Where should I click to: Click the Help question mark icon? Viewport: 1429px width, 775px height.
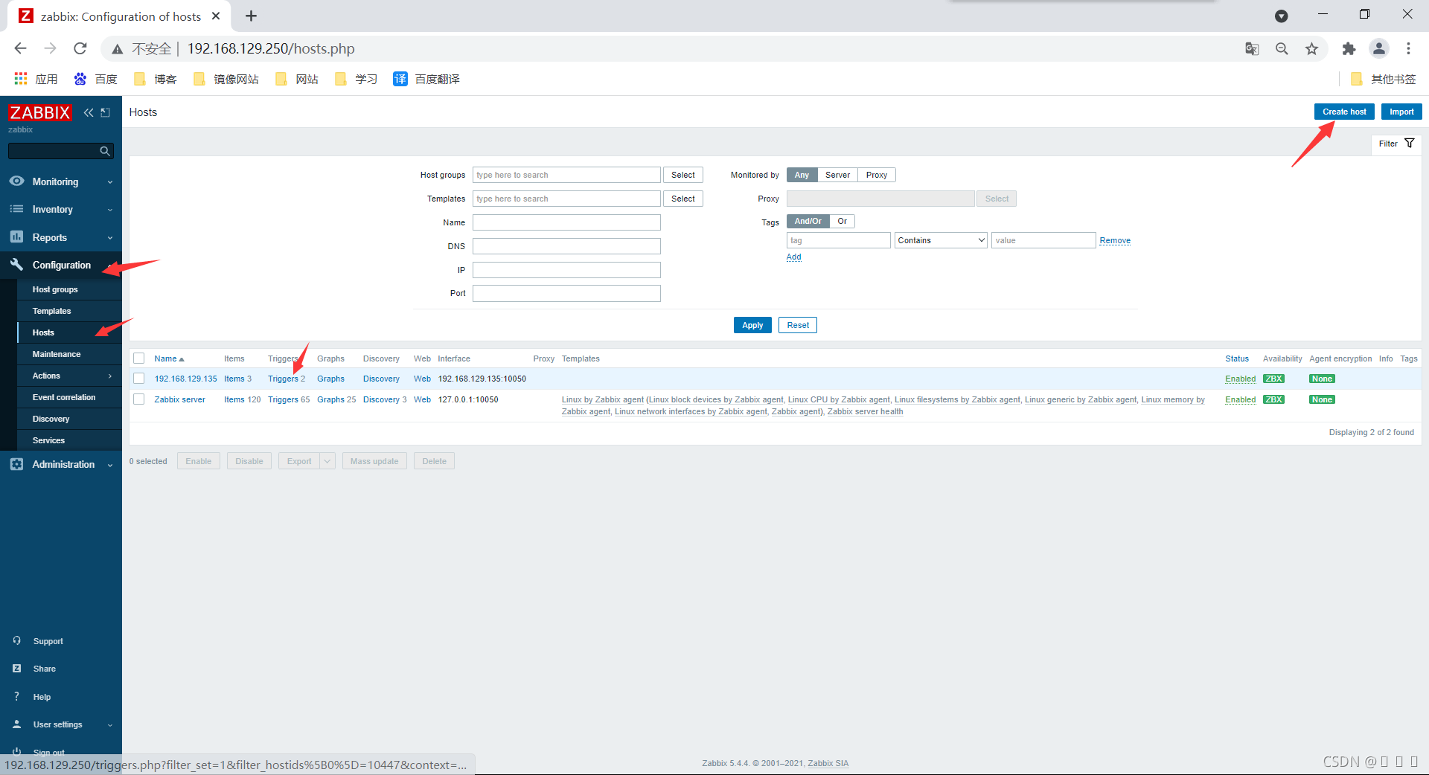[16, 697]
